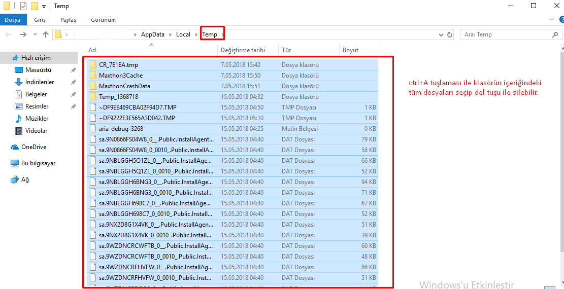Select the Temp_1368718 folder icon
This screenshot has width=564, height=289.
point(93,97)
